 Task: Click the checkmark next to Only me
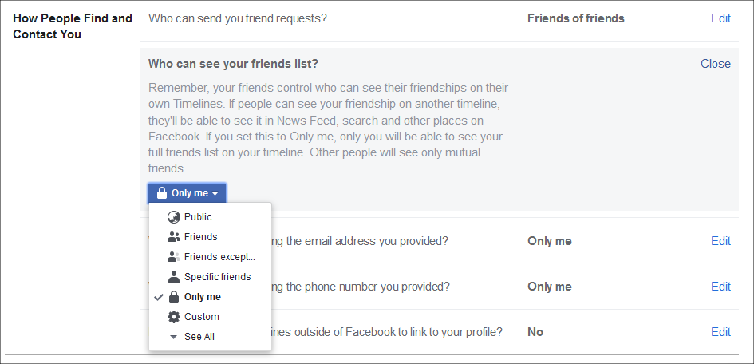click(158, 297)
